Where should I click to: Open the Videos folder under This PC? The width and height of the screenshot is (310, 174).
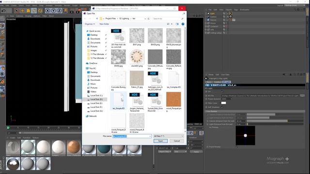click(x=93, y=91)
